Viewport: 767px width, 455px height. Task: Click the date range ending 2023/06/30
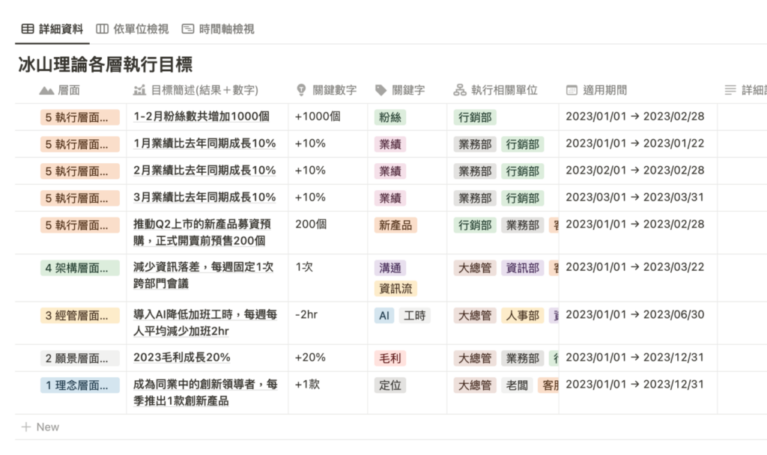coord(634,315)
